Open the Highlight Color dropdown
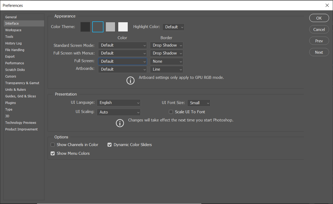The width and height of the screenshot is (333, 204). point(173,27)
